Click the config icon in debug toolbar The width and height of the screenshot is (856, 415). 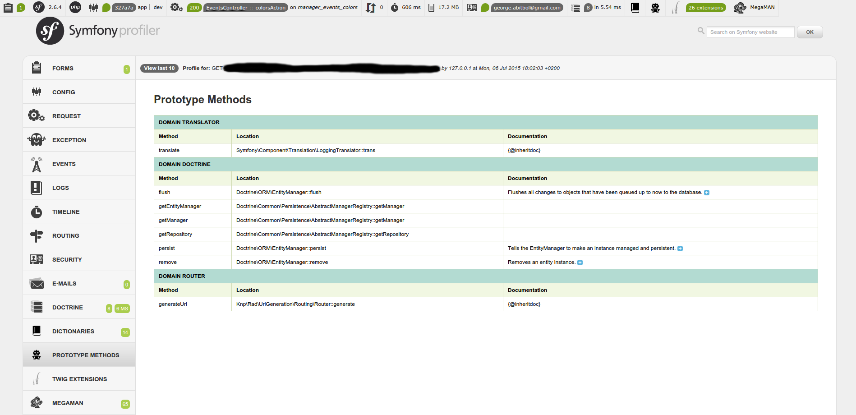(x=93, y=7)
